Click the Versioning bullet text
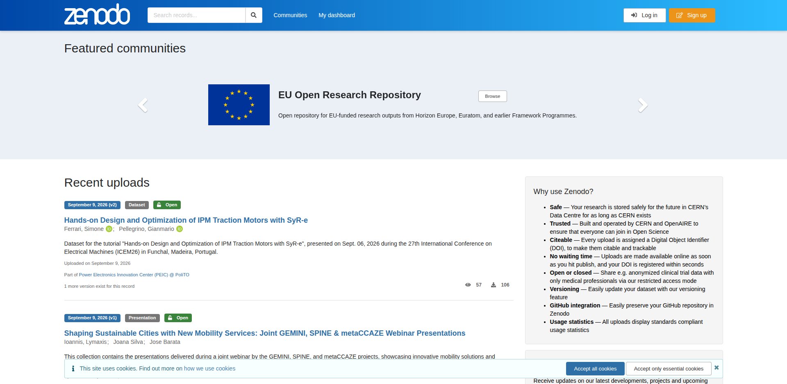The height and width of the screenshot is (384, 787). coord(628,293)
